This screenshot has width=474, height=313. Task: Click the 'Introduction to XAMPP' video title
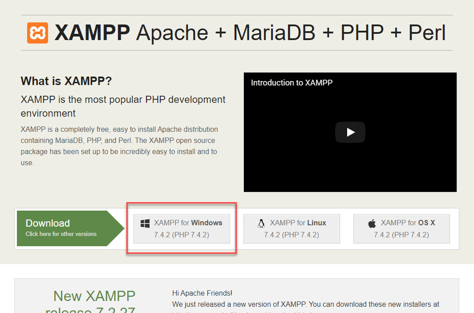point(292,83)
